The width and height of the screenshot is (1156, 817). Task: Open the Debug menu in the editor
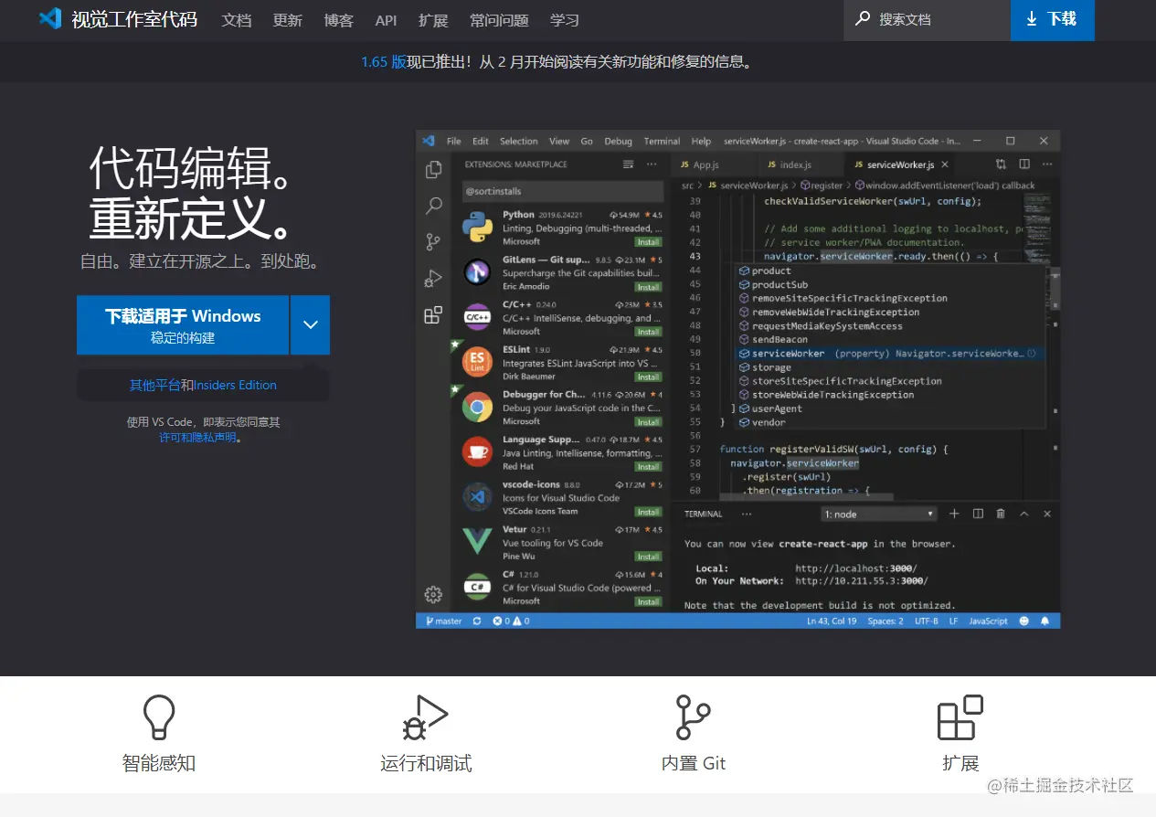(x=618, y=142)
